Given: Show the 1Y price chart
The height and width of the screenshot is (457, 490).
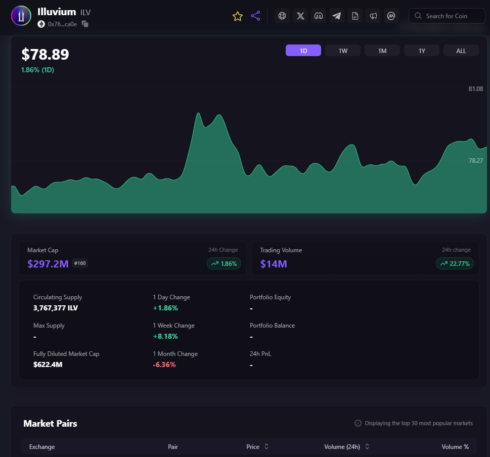Looking at the screenshot, I should tap(422, 51).
